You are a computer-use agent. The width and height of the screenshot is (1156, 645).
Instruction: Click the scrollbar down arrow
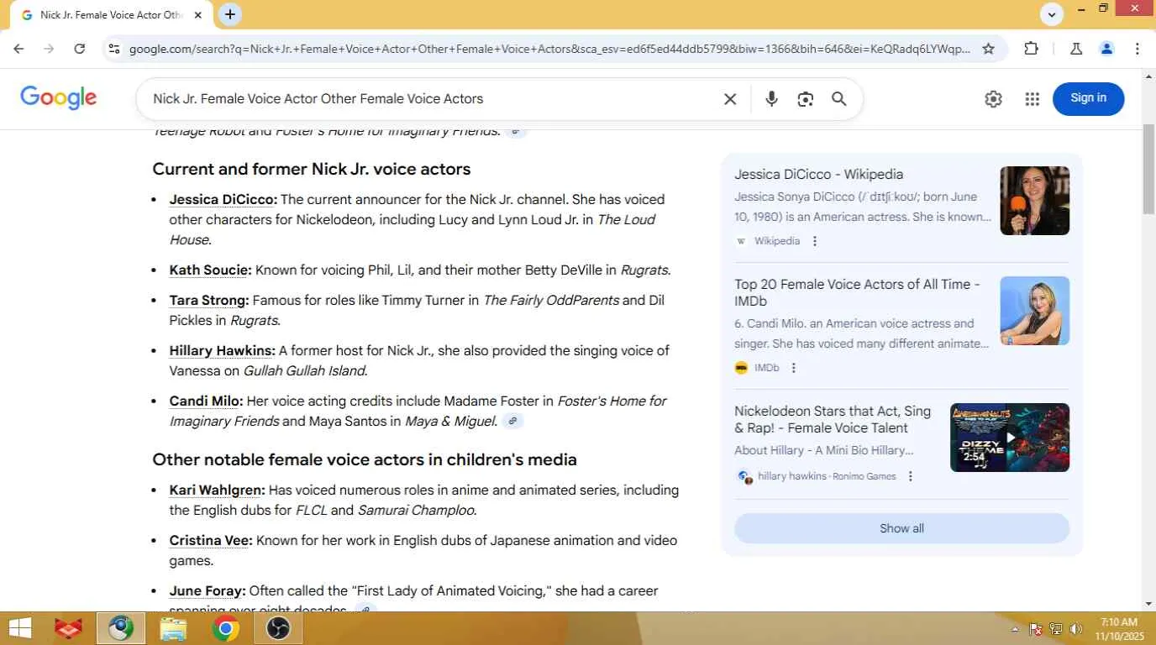coord(1148,604)
